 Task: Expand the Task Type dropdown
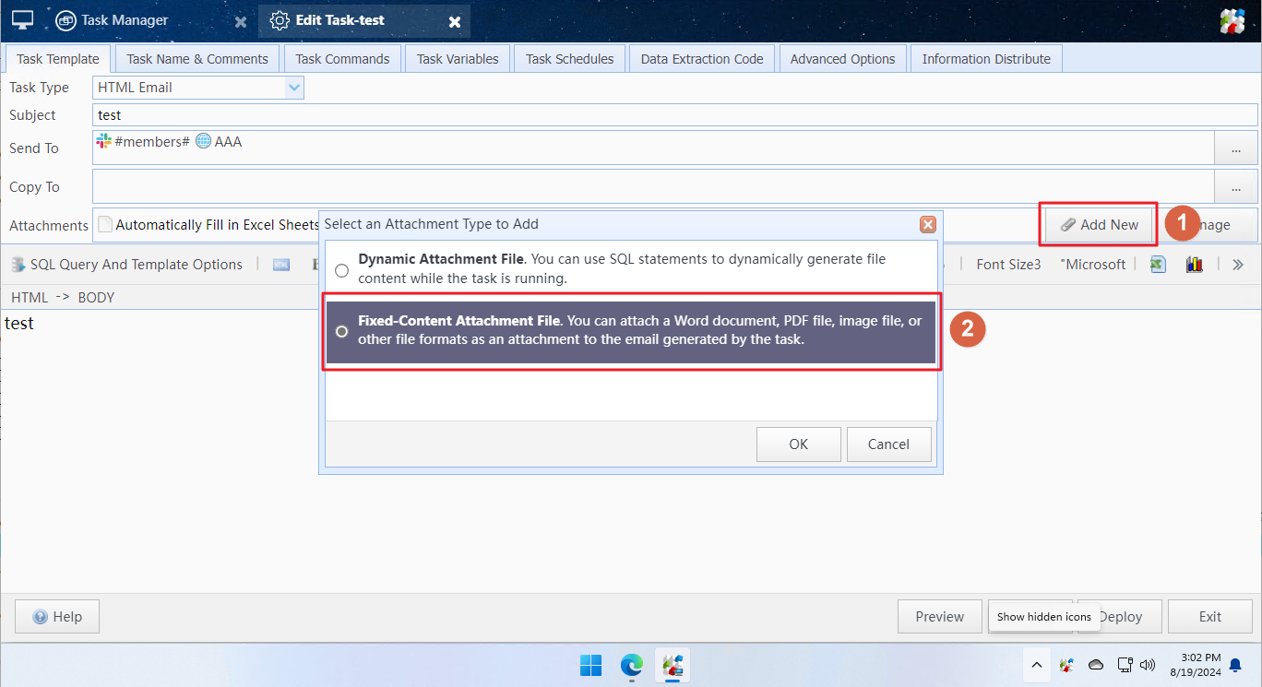pos(294,88)
